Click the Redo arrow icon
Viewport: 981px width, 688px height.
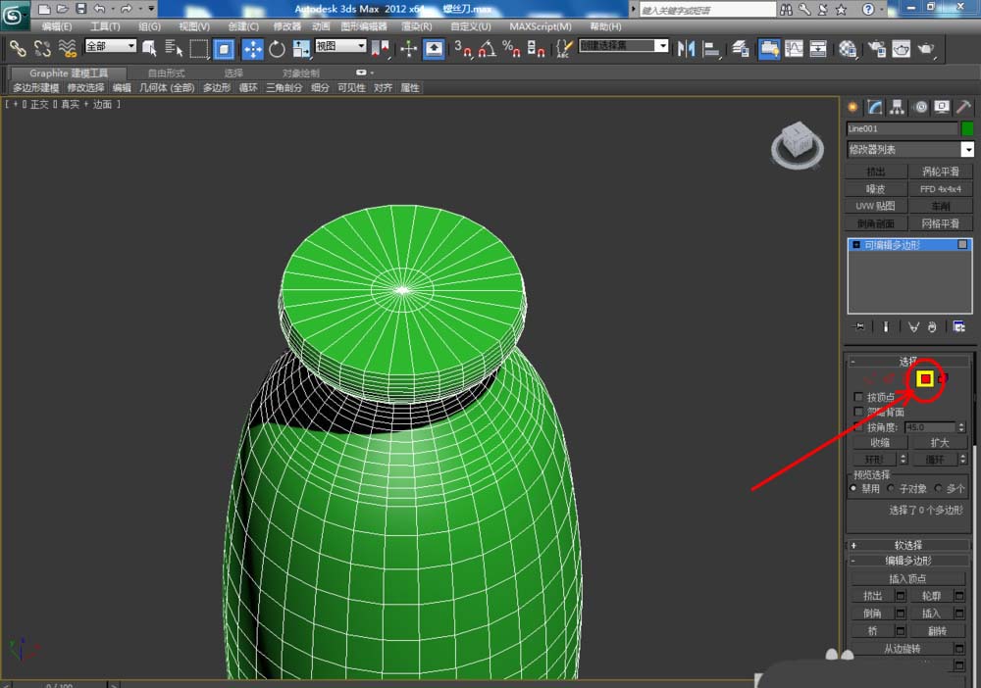[126, 9]
